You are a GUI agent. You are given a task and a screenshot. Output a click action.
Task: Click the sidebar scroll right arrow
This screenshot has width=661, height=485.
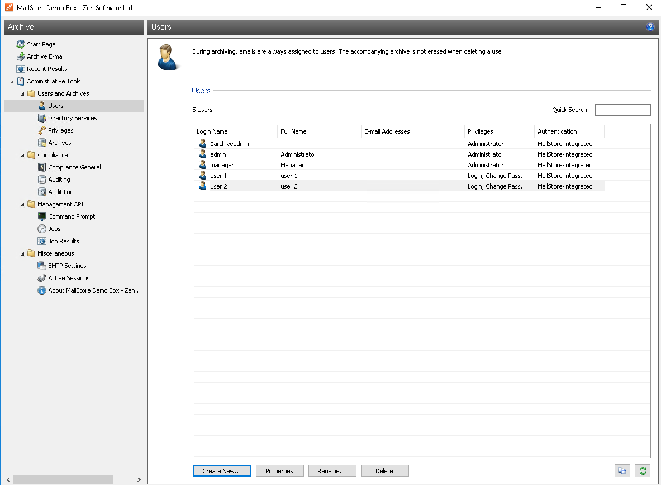139,479
